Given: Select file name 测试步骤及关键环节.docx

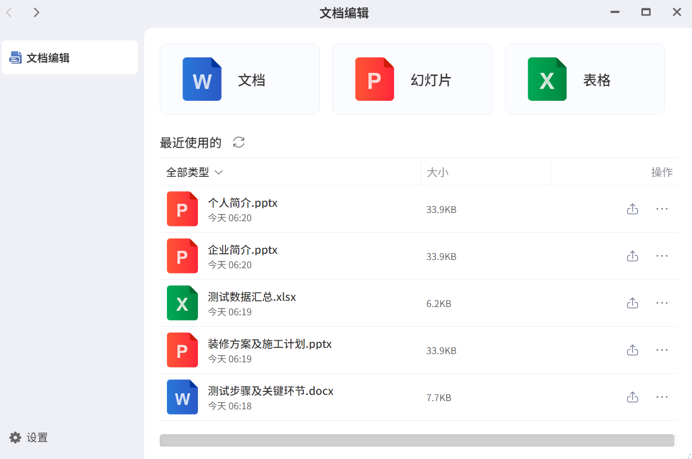Looking at the screenshot, I should coord(271,391).
